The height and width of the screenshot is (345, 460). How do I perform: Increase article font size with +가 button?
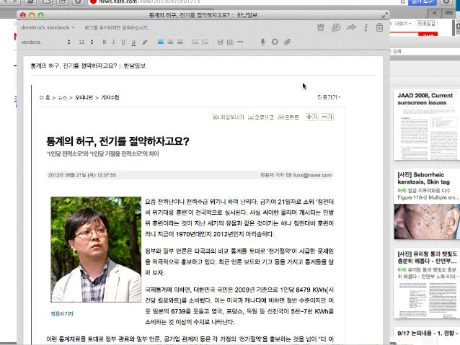[312, 117]
